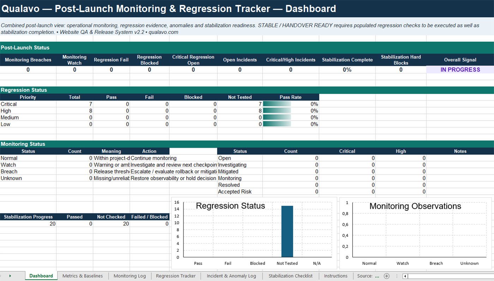494x281 pixels.
Task: Select the Regression Status chart
Action: pyautogui.click(x=254, y=233)
